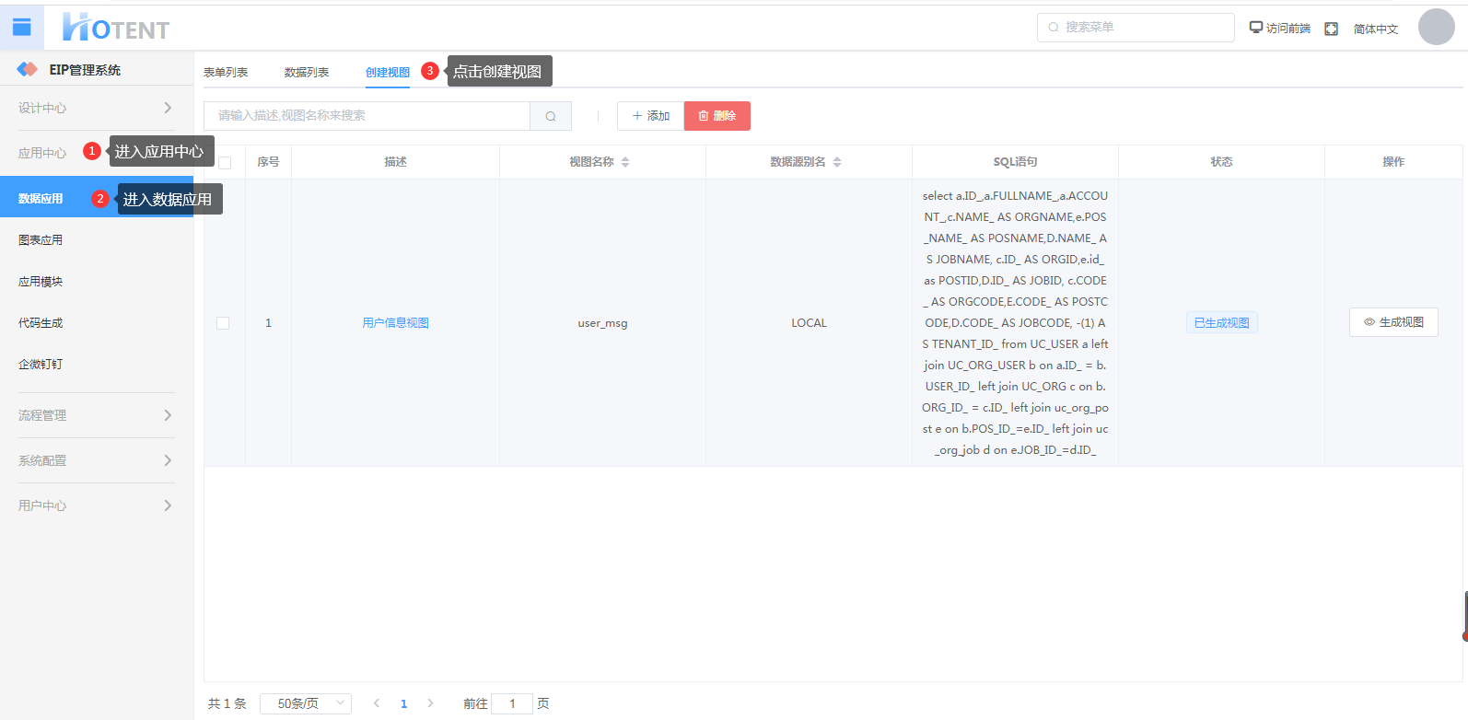Click the 生成视图 button
The image size is (1468, 720).
tap(1393, 322)
